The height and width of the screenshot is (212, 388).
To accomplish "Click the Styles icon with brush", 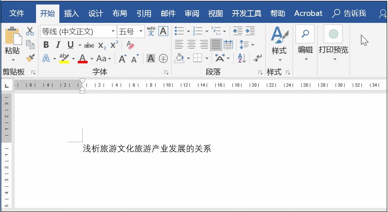I will pos(280,35).
